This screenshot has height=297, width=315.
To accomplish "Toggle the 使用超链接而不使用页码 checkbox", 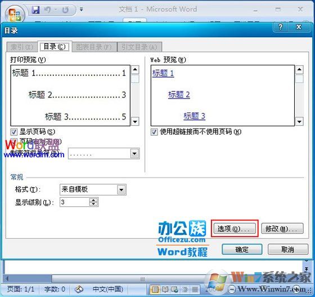I will pyautogui.click(x=154, y=132).
